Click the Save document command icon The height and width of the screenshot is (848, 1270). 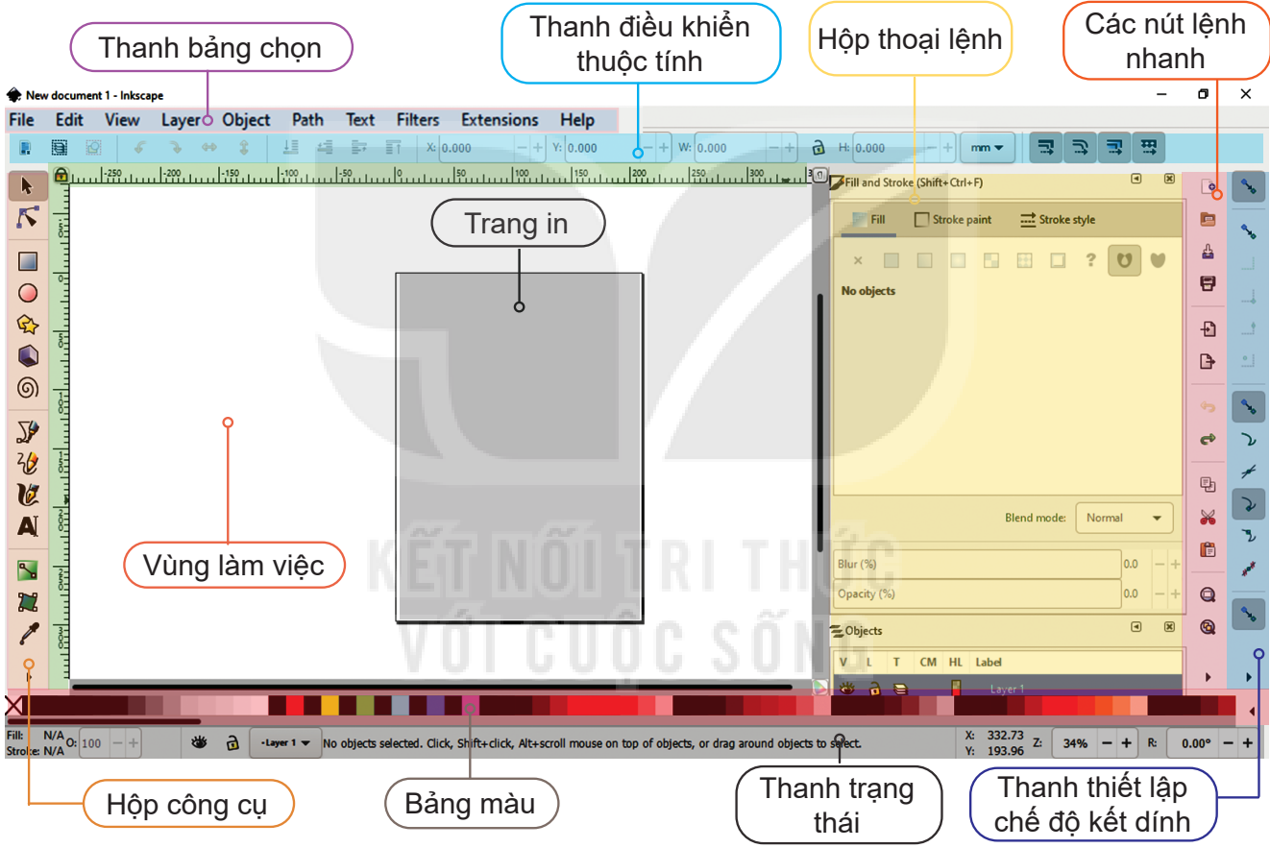click(1209, 252)
